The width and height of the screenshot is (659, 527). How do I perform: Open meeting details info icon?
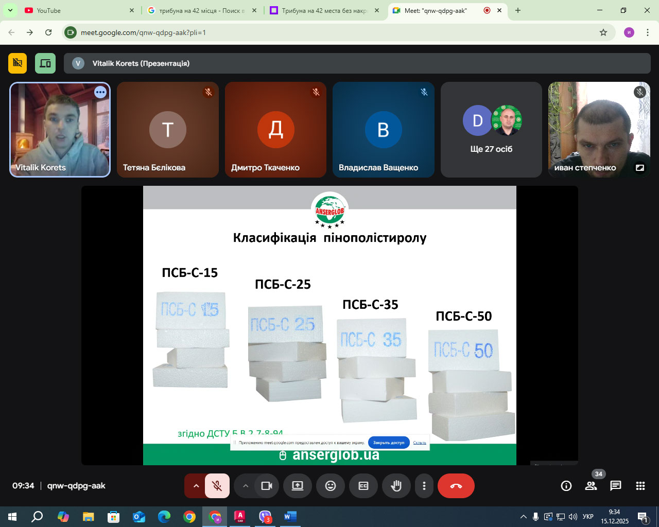point(566,486)
